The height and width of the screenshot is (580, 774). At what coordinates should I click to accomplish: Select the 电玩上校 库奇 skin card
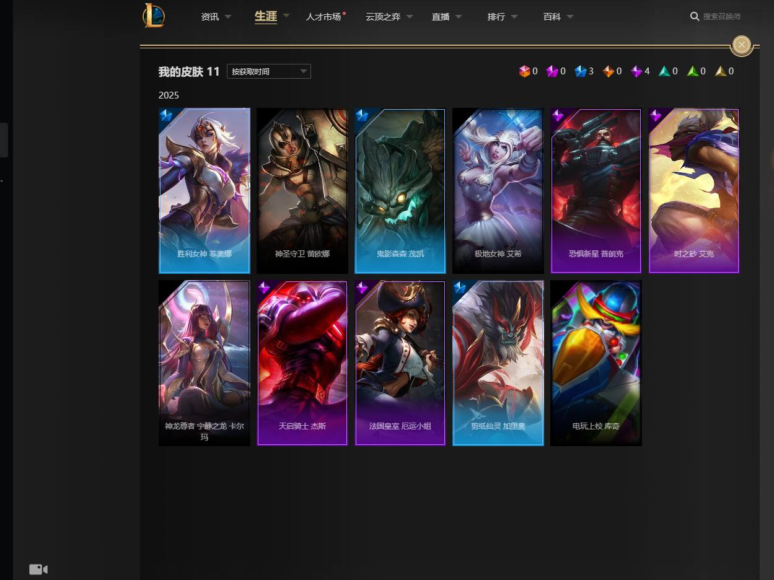[x=596, y=363]
